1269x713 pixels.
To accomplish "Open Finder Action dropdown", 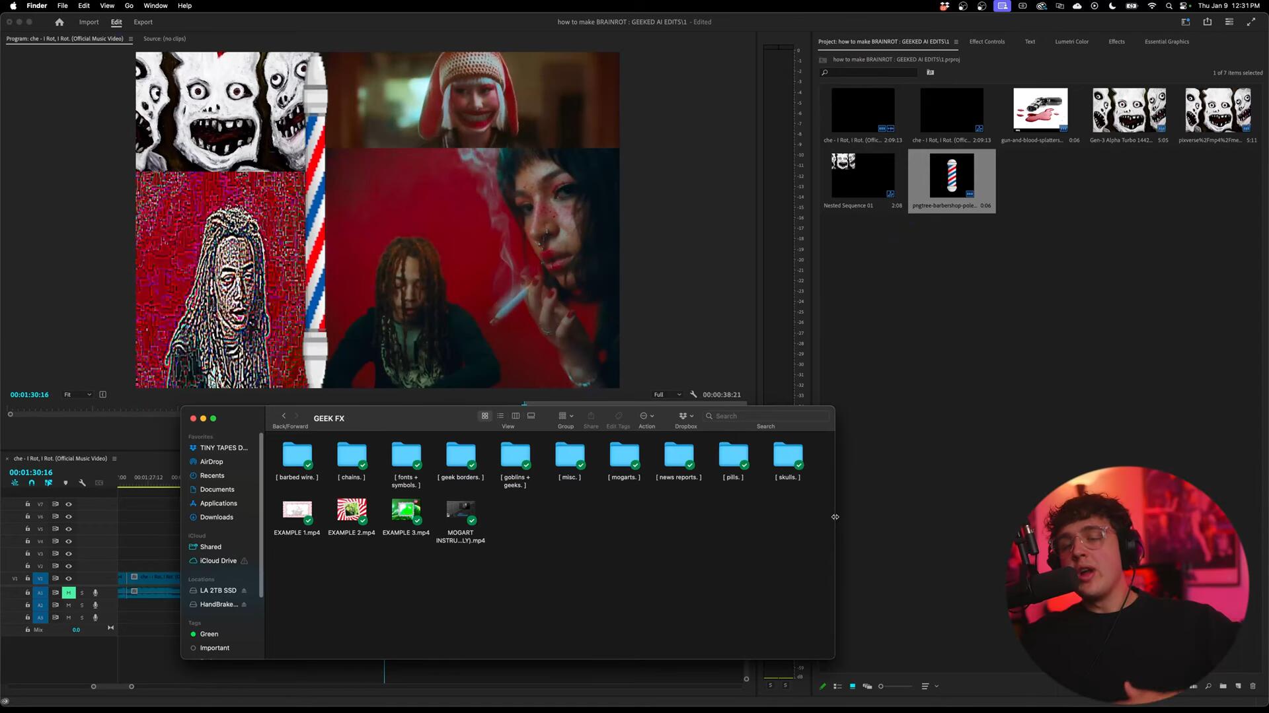I will (647, 416).
